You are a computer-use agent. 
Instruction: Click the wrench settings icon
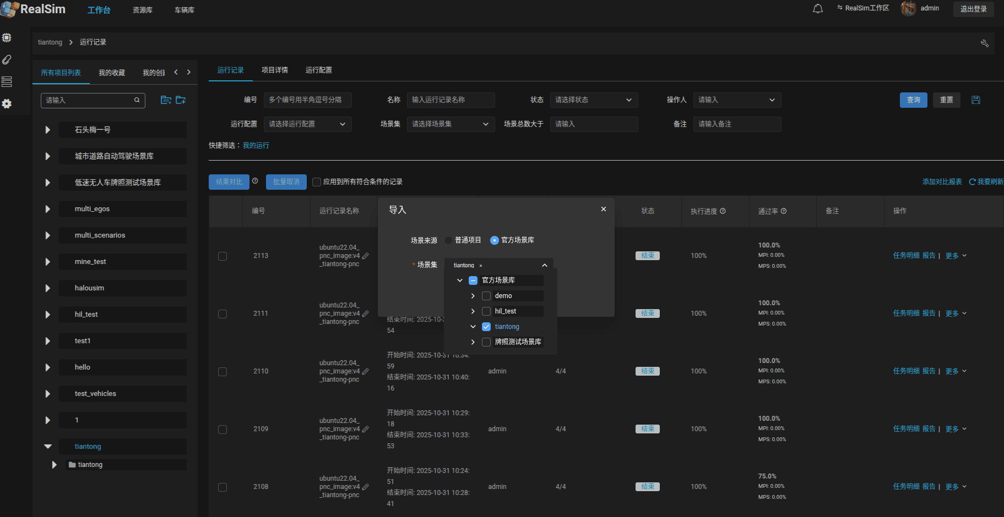coord(985,43)
